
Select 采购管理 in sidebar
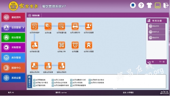(x=13, y=47)
